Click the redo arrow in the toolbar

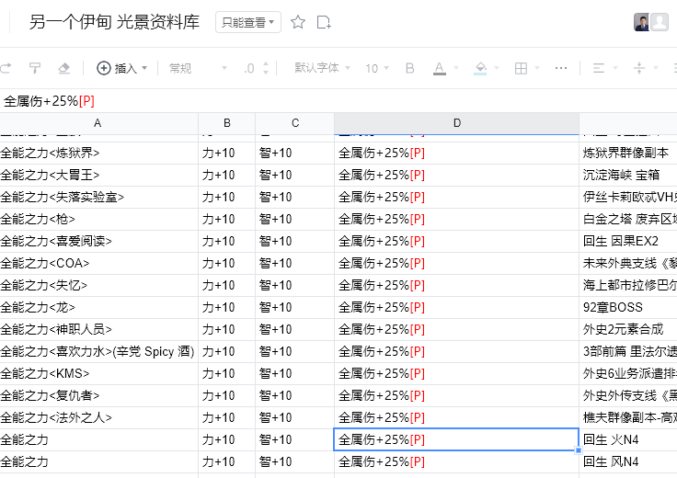(6, 68)
